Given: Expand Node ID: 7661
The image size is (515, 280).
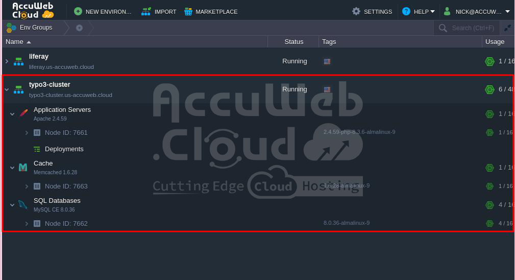Looking at the screenshot, I should point(27,133).
